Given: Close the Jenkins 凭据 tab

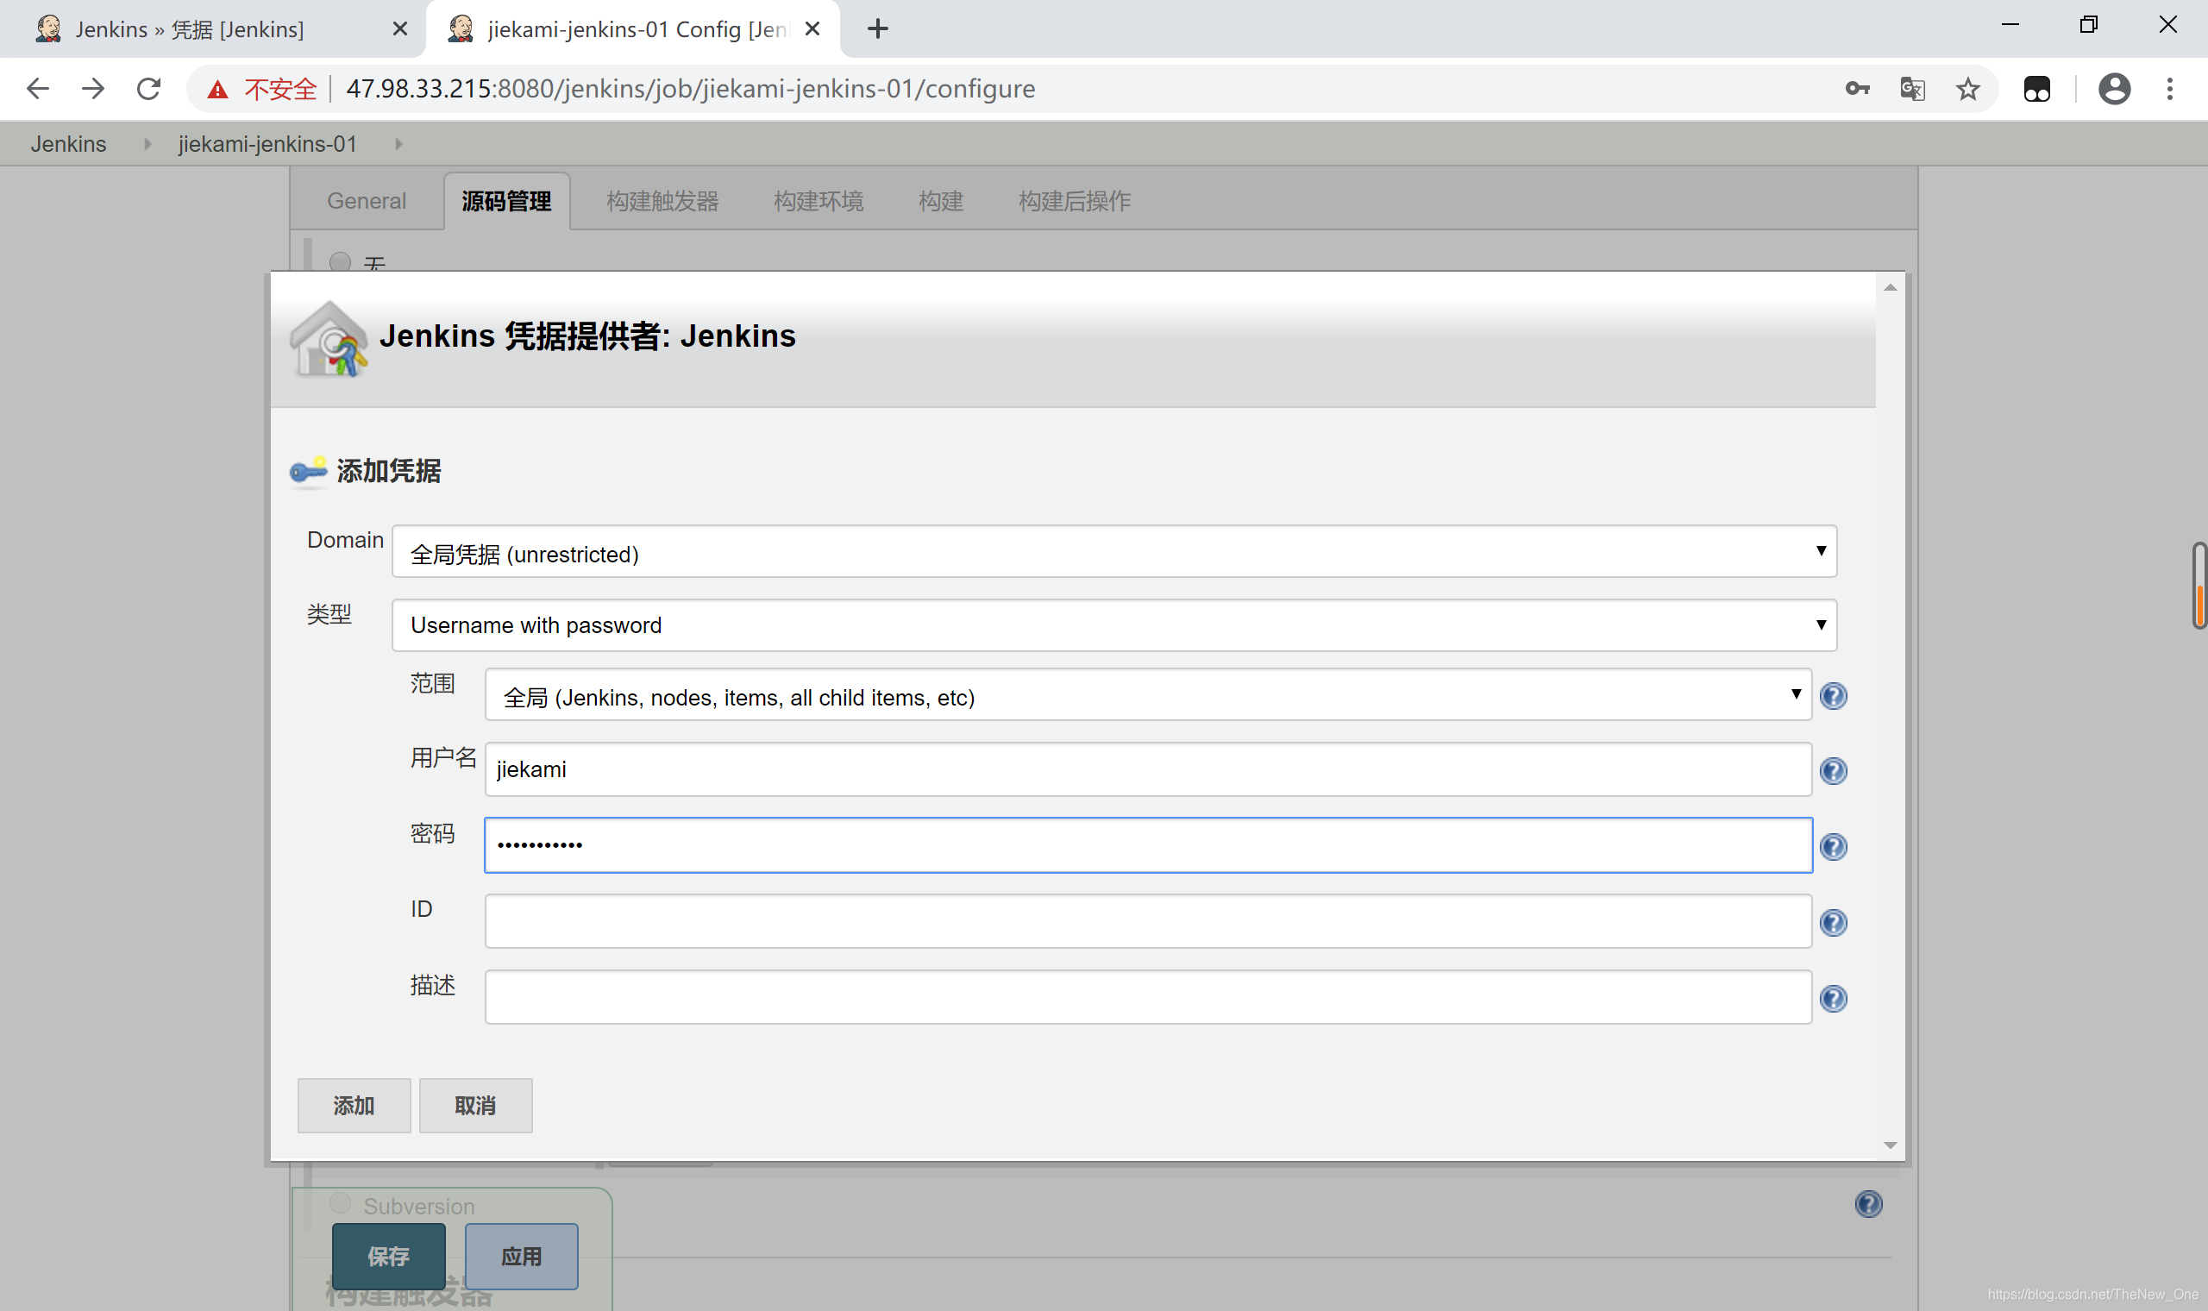Looking at the screenshot, I should tap(399, 29).
